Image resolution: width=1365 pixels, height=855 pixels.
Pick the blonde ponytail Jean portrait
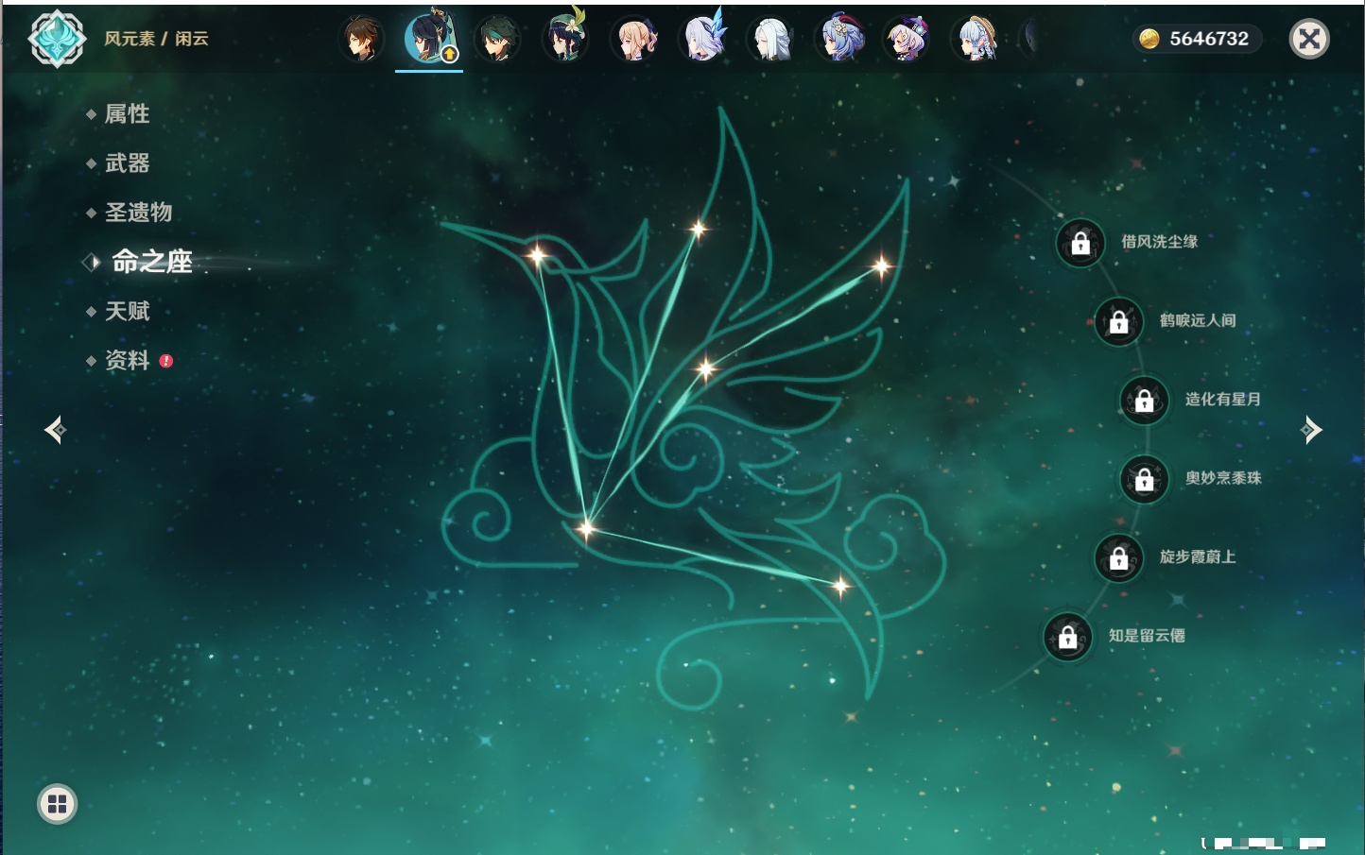click(x=633, y=39)
